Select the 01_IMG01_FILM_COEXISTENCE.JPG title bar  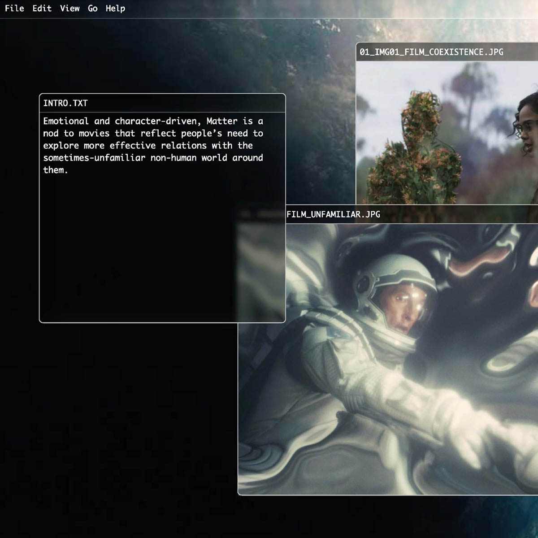click(446, 52)
